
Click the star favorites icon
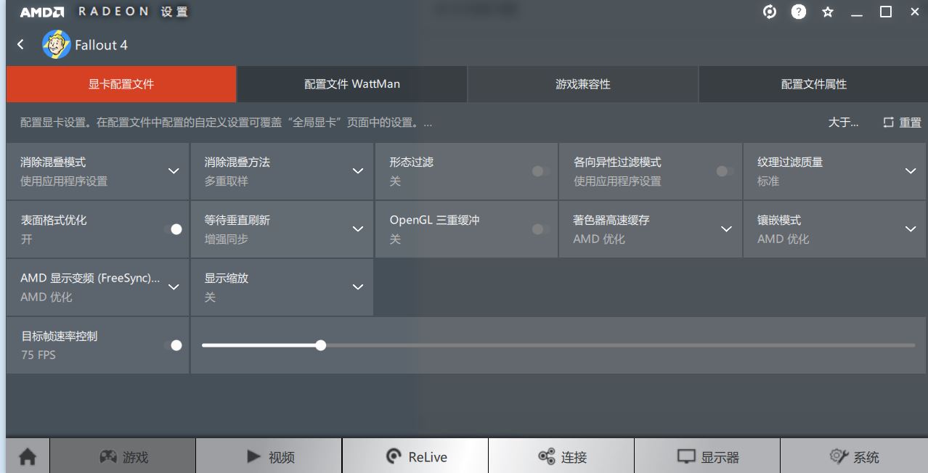click(828, 12)
